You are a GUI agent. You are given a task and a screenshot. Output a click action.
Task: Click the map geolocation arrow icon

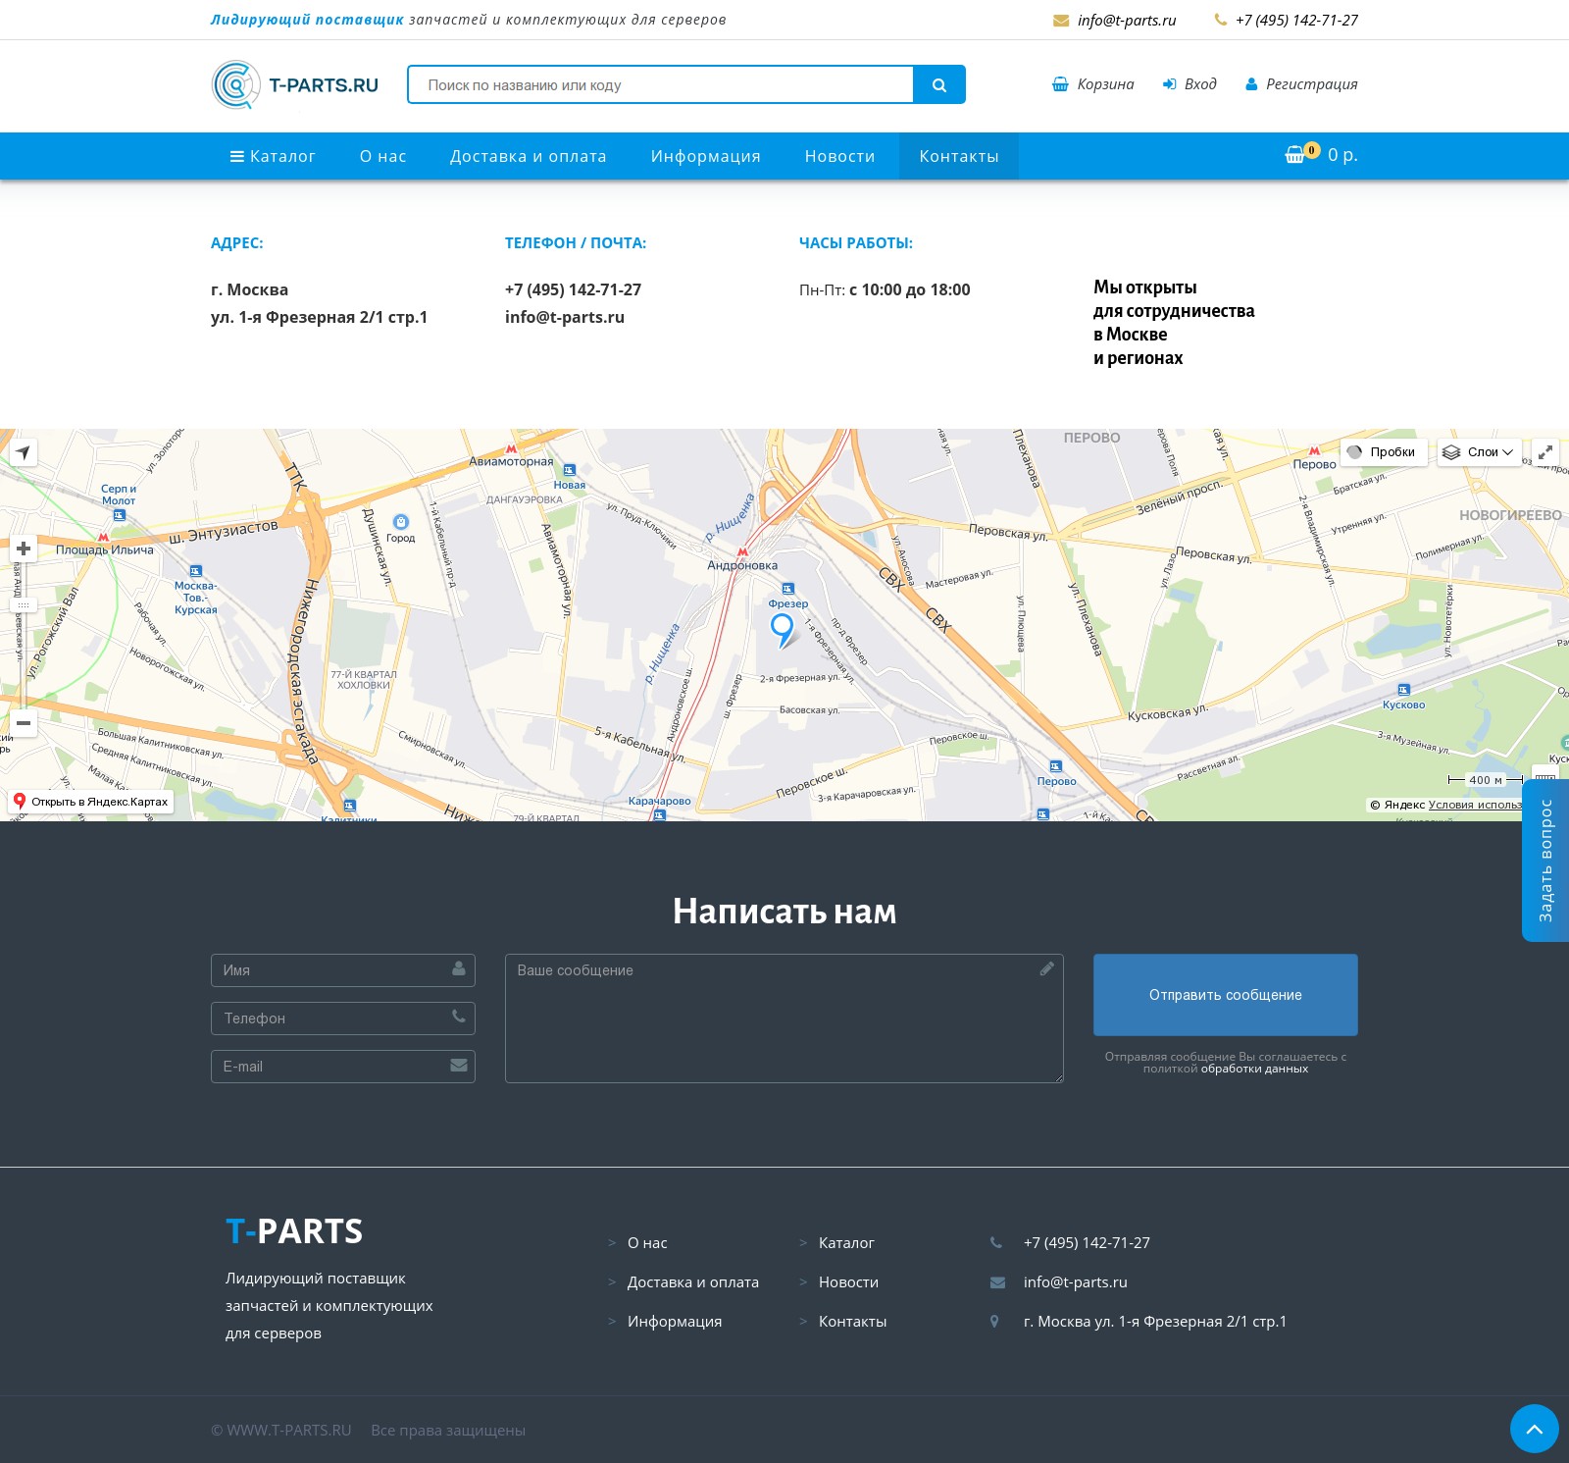pos(23,452)
